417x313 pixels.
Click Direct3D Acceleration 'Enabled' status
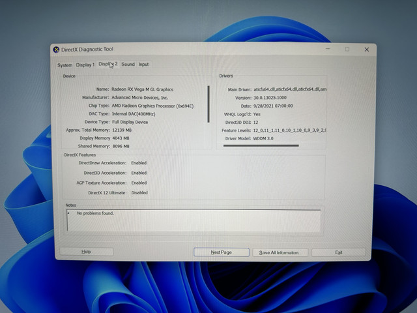(x=139, y=173)
